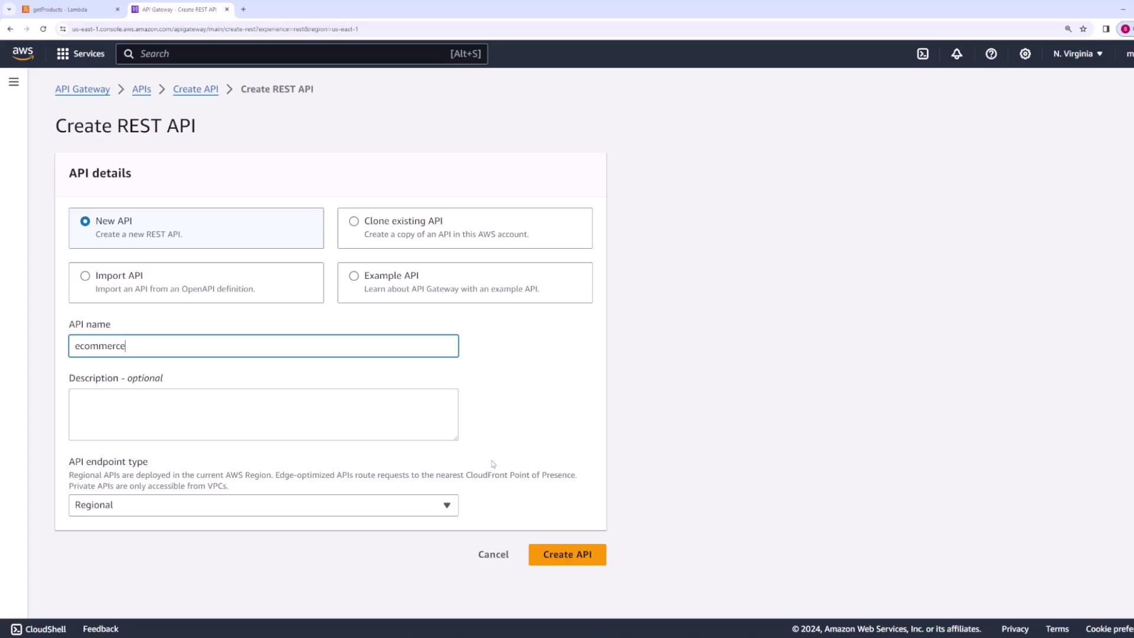Go to APIs breadcrumb link
This screenshot has width=1134, height=638.
141,89
